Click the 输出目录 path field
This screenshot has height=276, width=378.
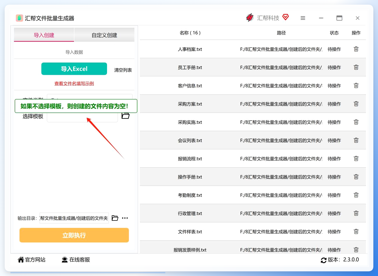74,218
